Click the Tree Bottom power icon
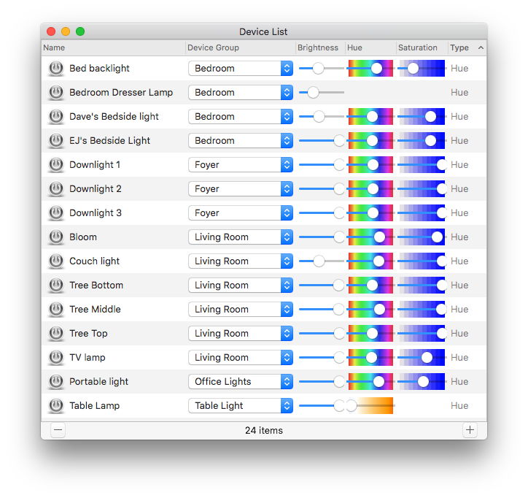528x498 pixels. coord(56,286)
